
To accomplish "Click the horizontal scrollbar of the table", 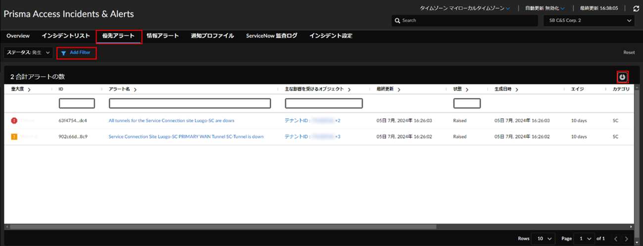I will click(x=223, y=226).
